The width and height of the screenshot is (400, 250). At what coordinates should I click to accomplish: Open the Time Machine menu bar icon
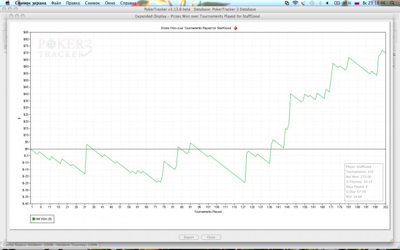tap(312, 3)
